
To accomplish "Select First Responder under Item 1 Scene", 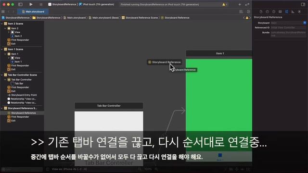I will point(18,65).
